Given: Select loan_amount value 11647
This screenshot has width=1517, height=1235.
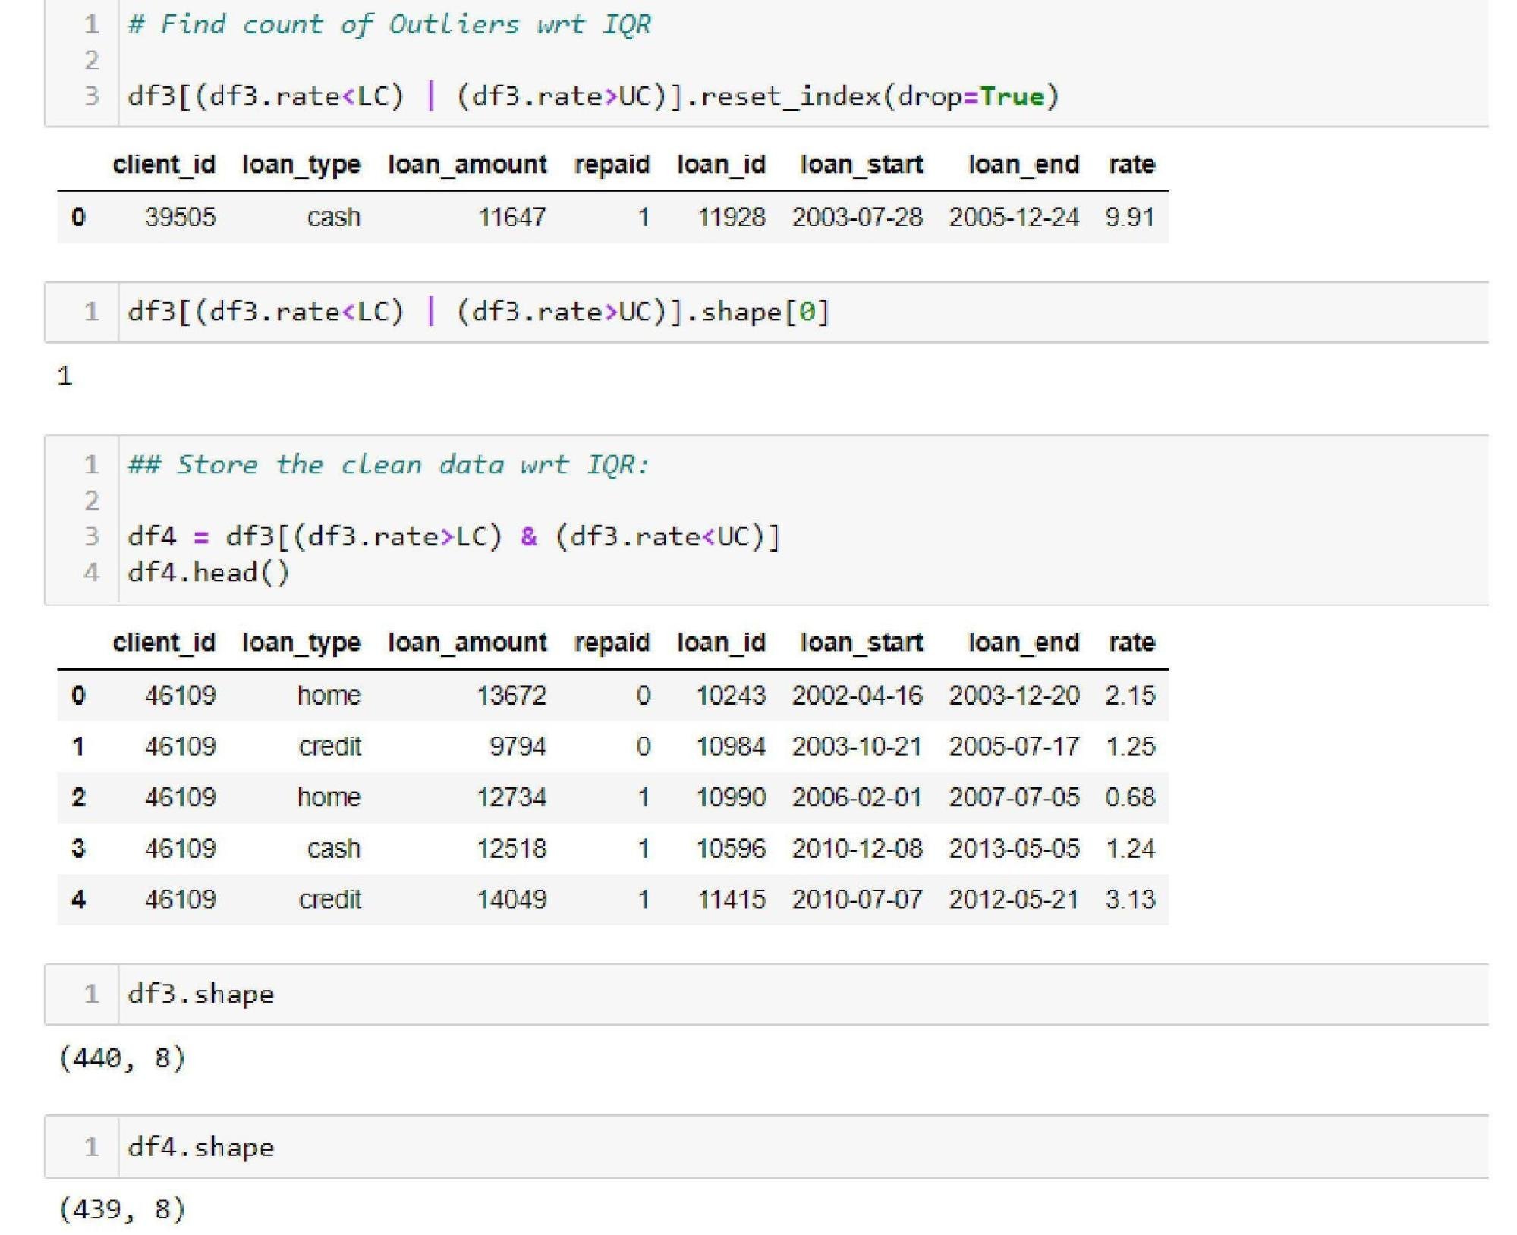Looking at the screenshot, I should point(511,217).
